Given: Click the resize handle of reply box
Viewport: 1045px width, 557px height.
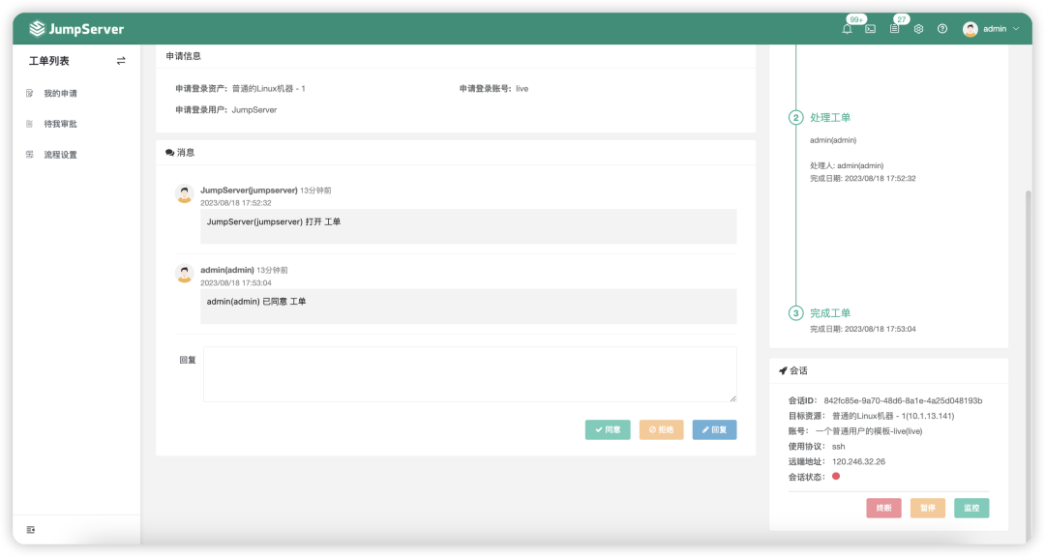Looking at the screenshot, I should tap(733, 398).
